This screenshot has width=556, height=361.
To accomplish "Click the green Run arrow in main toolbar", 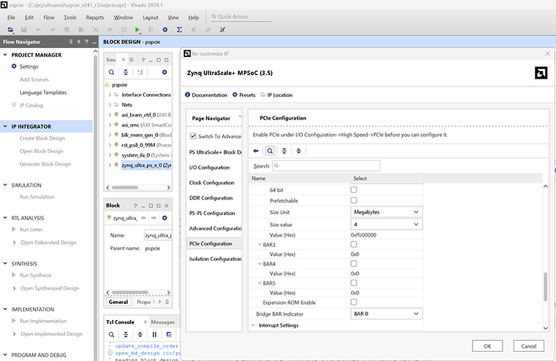I will coord(138,30).
